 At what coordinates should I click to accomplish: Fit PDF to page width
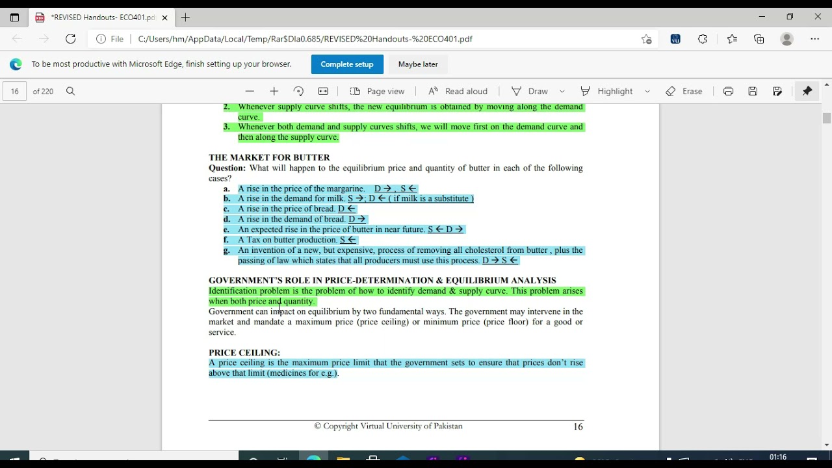(323, 92)
